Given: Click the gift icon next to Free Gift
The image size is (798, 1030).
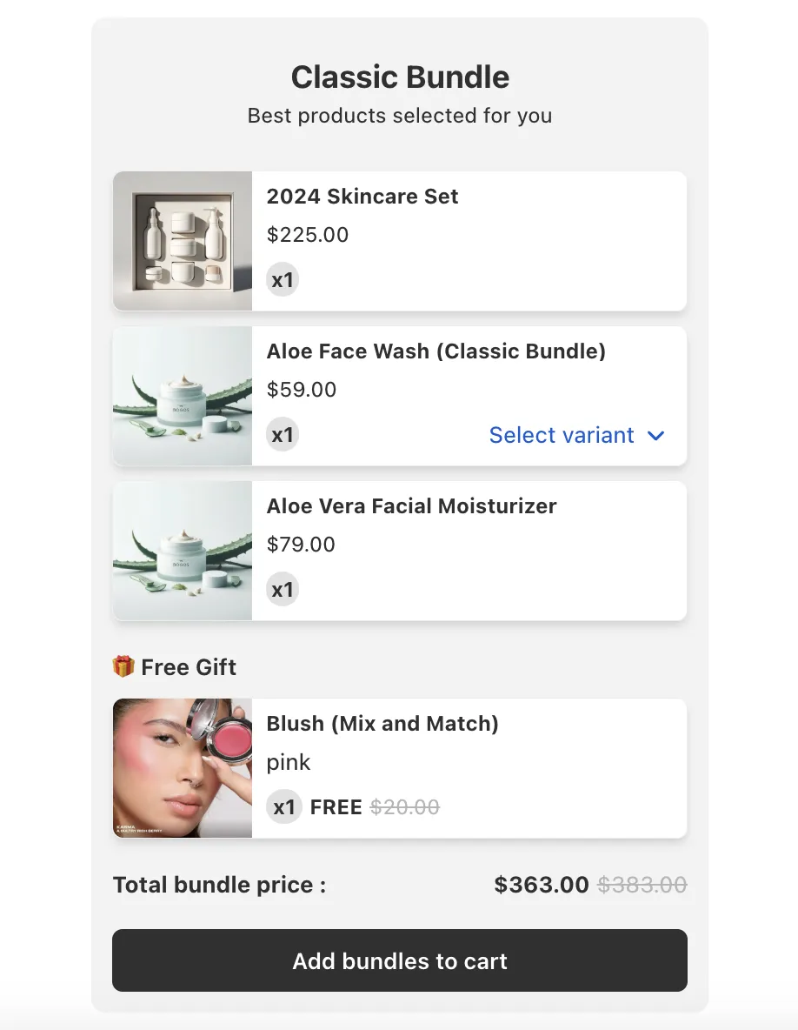Looking at the screenshot, I should tap(122, 666).
